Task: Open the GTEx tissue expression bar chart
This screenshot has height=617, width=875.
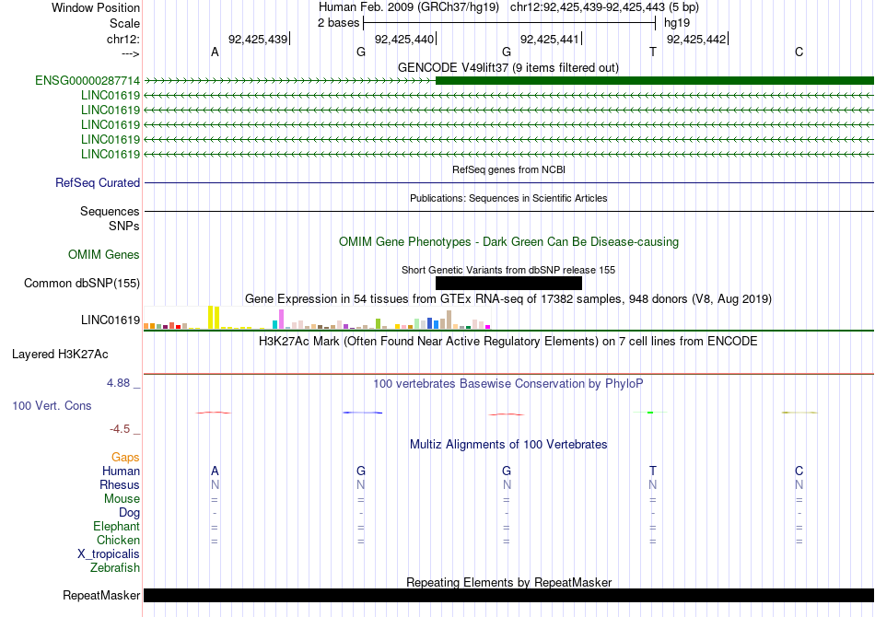Action: point(317,318)
